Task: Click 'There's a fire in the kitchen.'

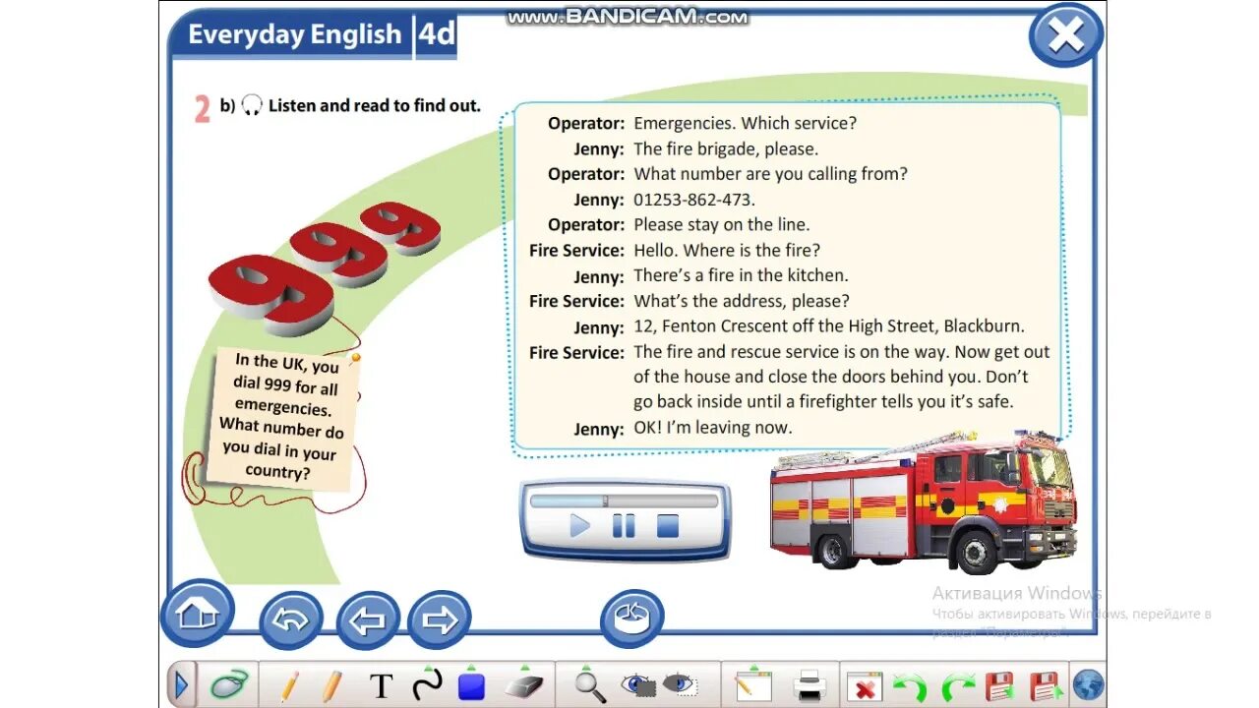Action: (741, 275)
